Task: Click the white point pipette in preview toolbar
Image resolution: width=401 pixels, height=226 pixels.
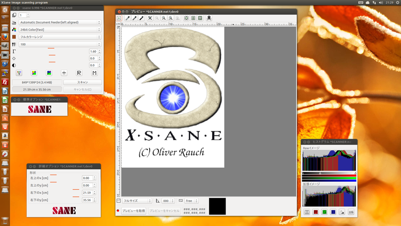Action: coord(127,18)
